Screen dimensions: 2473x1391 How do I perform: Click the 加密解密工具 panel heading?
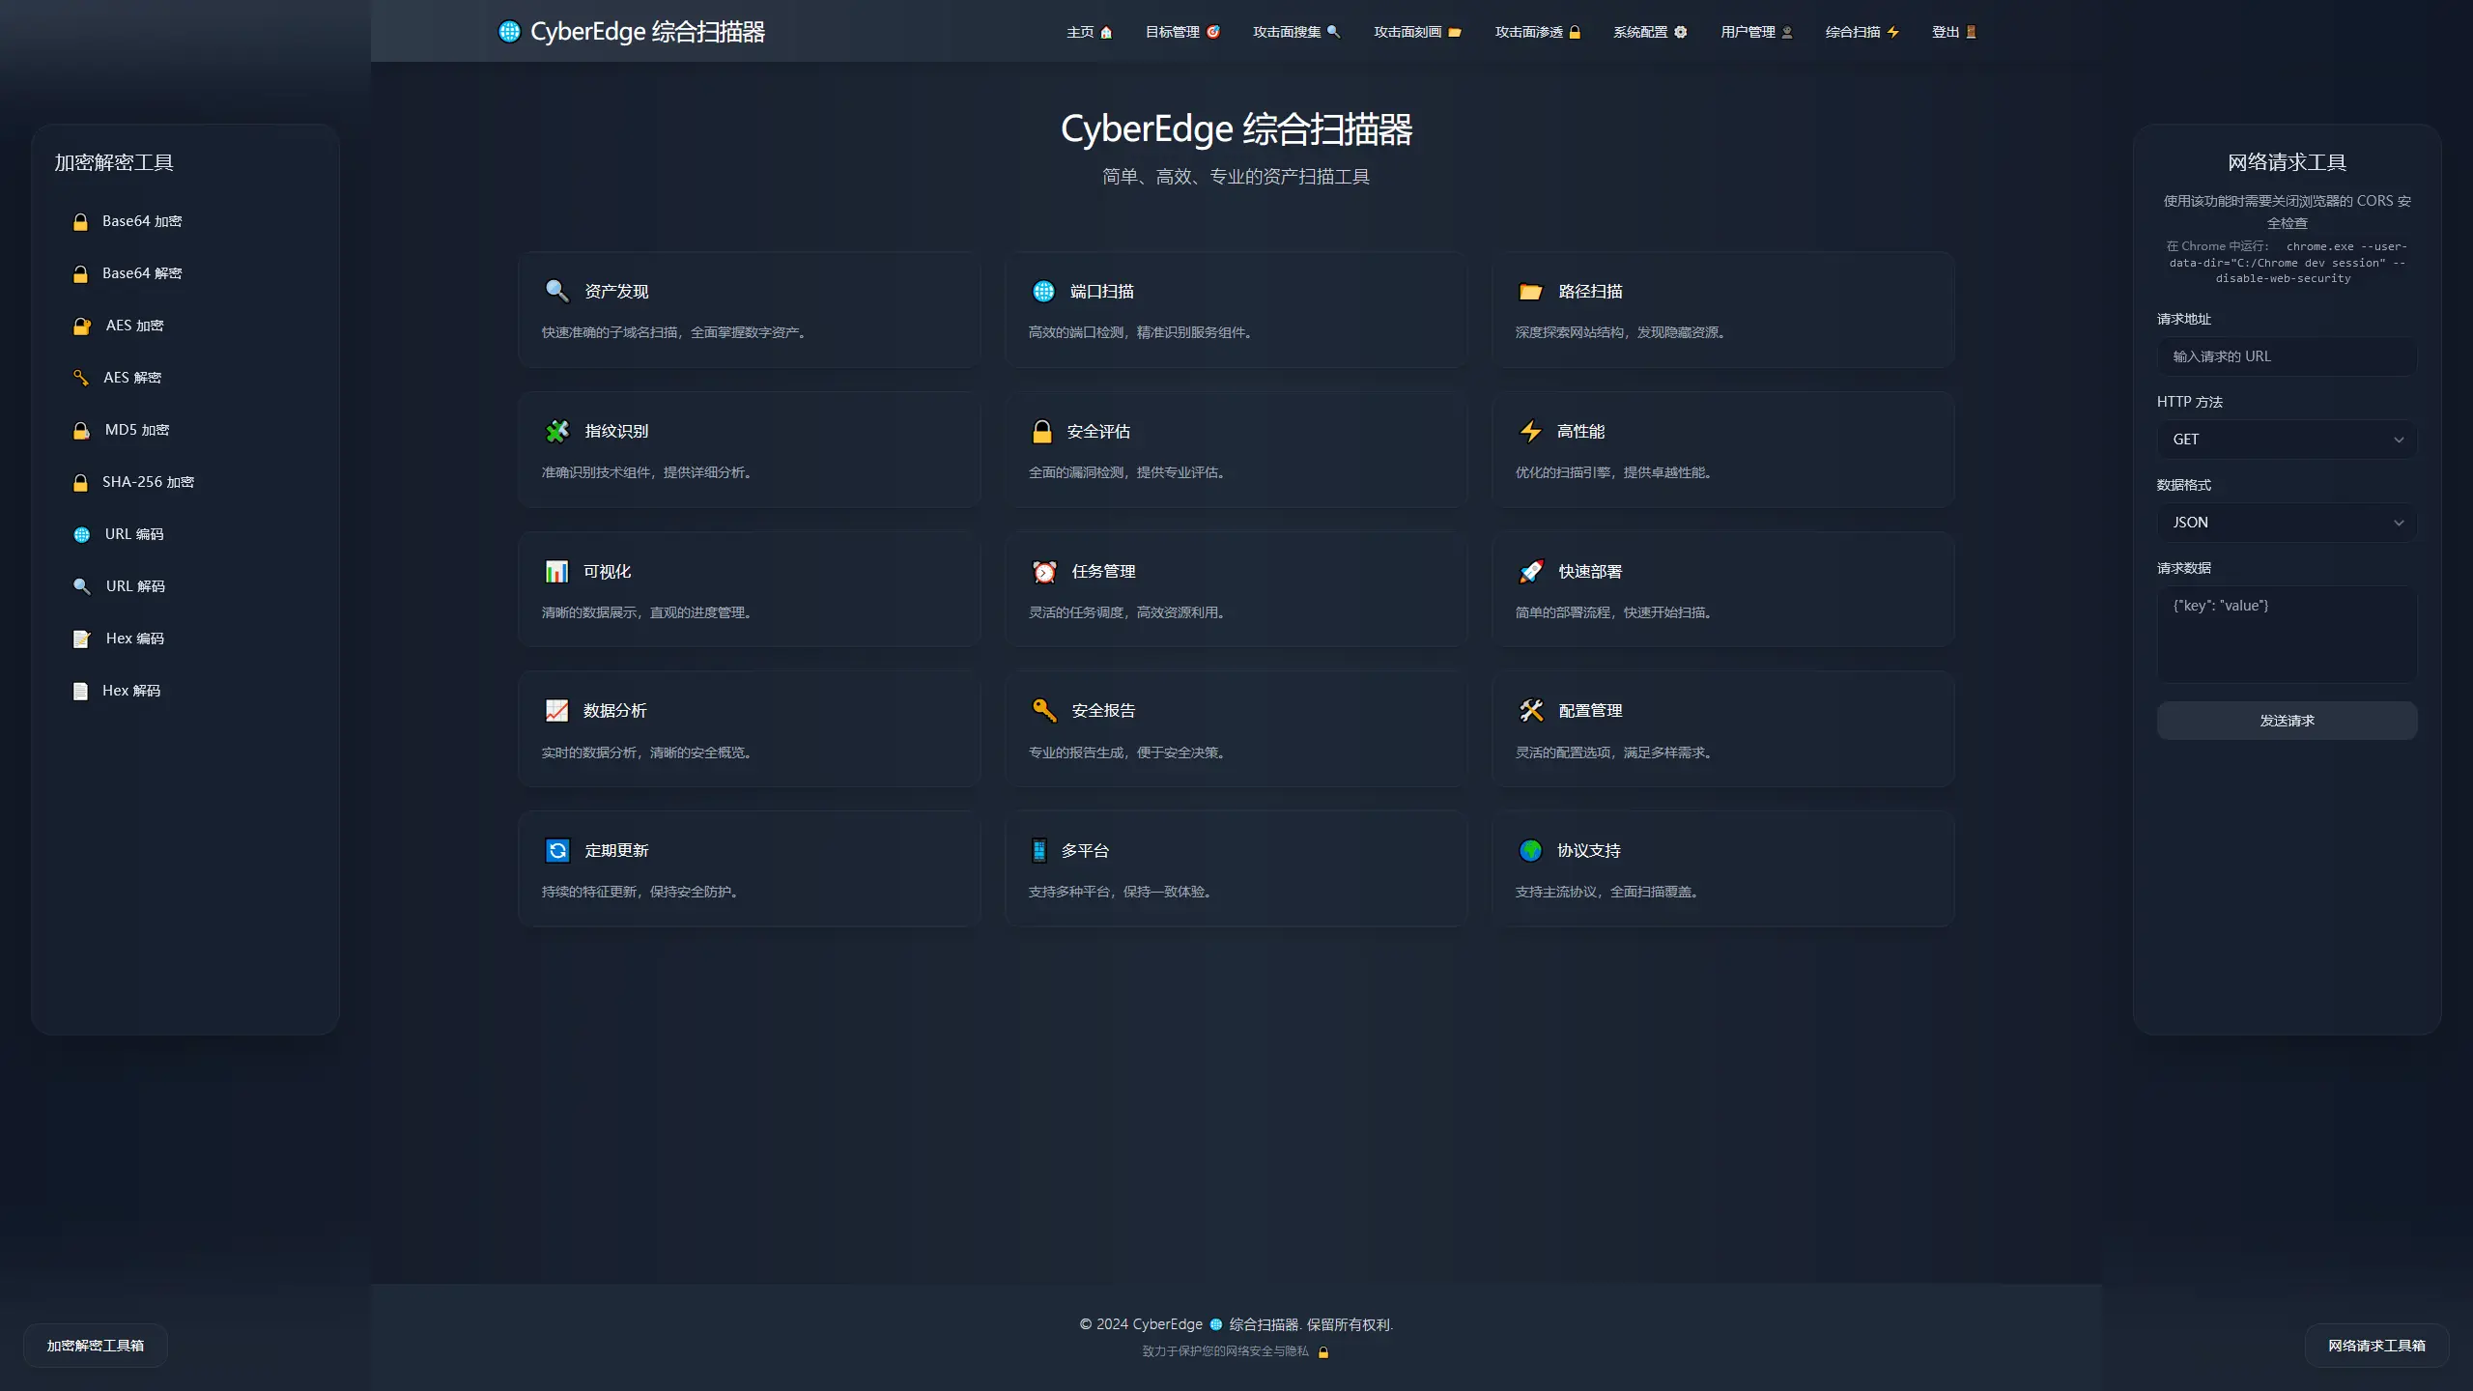coord(114,162)
